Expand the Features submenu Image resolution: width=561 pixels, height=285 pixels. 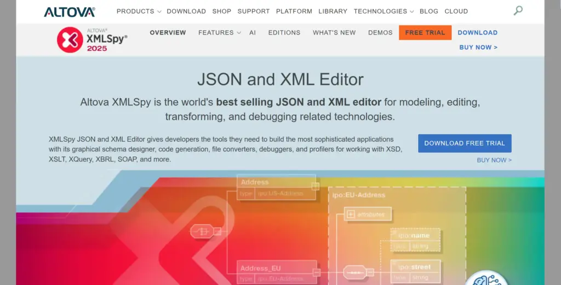click(219, 33)
